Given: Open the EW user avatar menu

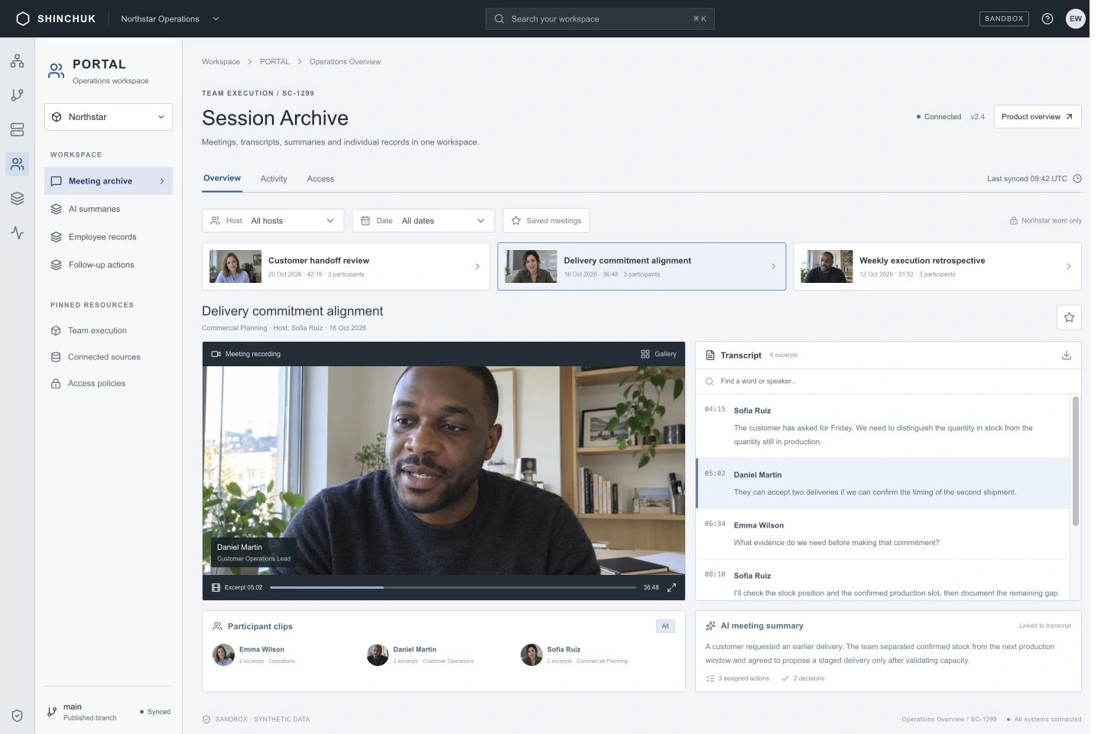Looking at the screenshot, I should coord(1076,18).
